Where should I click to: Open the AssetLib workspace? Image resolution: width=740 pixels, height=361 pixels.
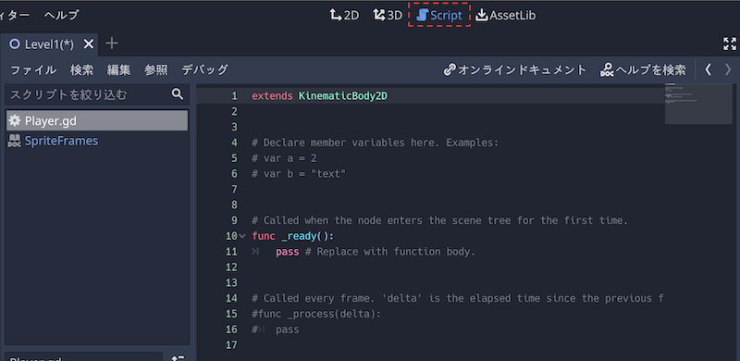point(505,15)
